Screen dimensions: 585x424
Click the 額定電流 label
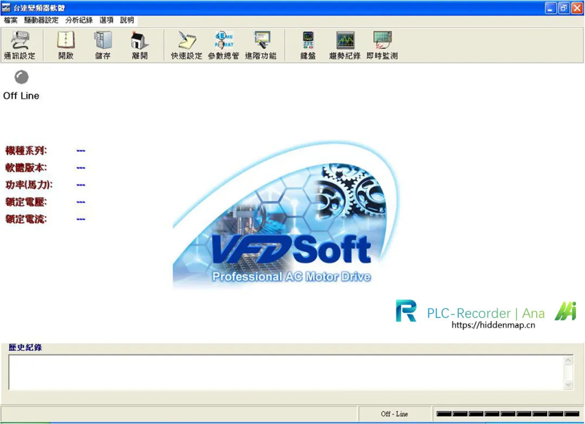(26, 219)
